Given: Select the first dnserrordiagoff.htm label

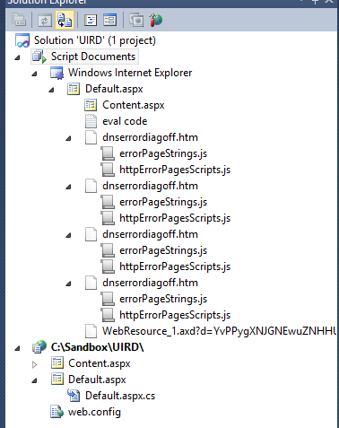Looking at the screenshot, I should (x=150, y=137).
